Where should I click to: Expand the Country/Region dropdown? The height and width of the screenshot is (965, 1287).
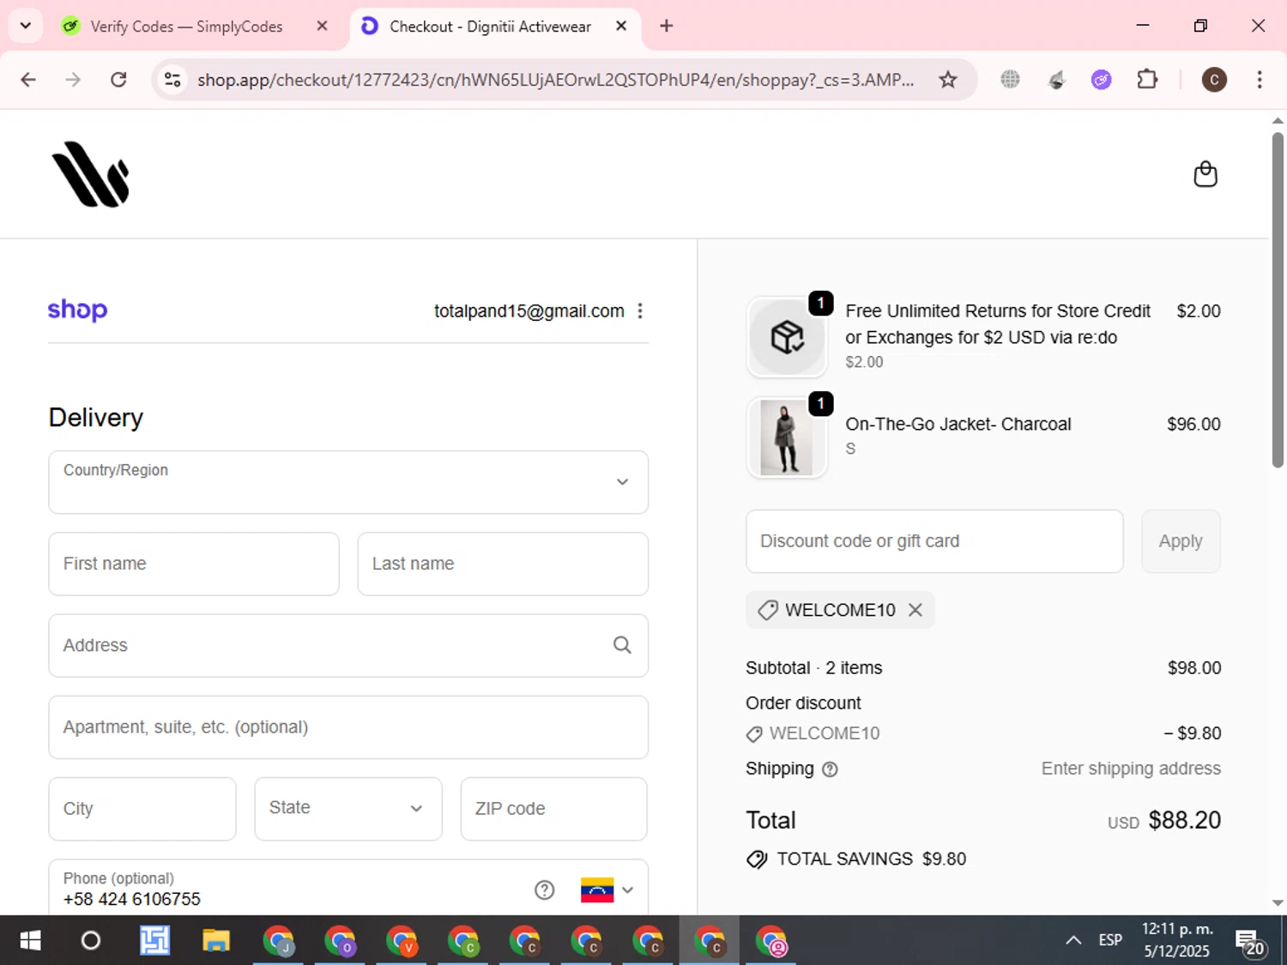coord(348,482)
